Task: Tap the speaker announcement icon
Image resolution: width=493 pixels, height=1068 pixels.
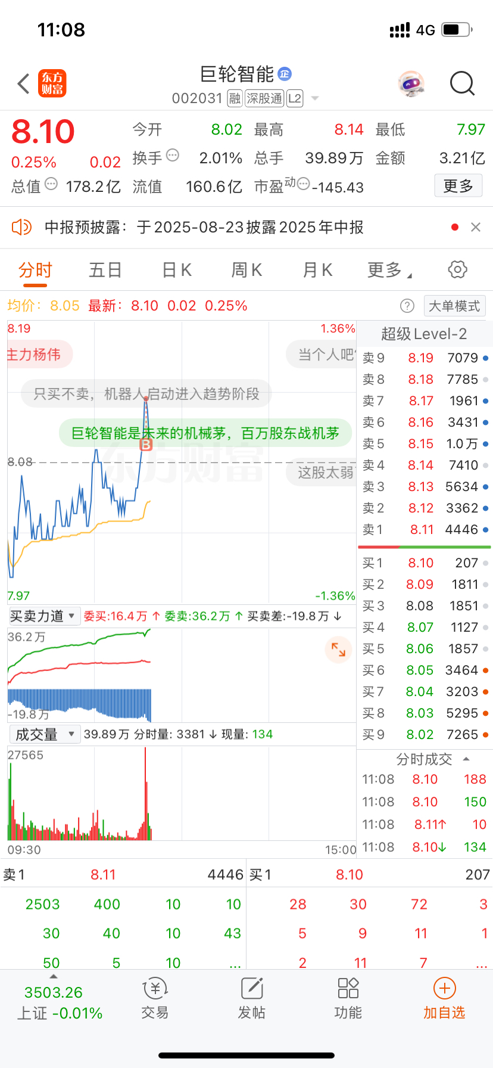Action: pos(21,227)
